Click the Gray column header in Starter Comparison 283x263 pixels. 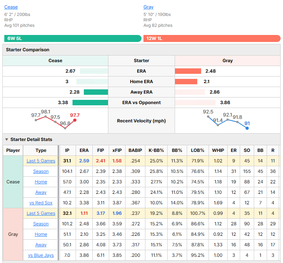[x=228, y=61]
